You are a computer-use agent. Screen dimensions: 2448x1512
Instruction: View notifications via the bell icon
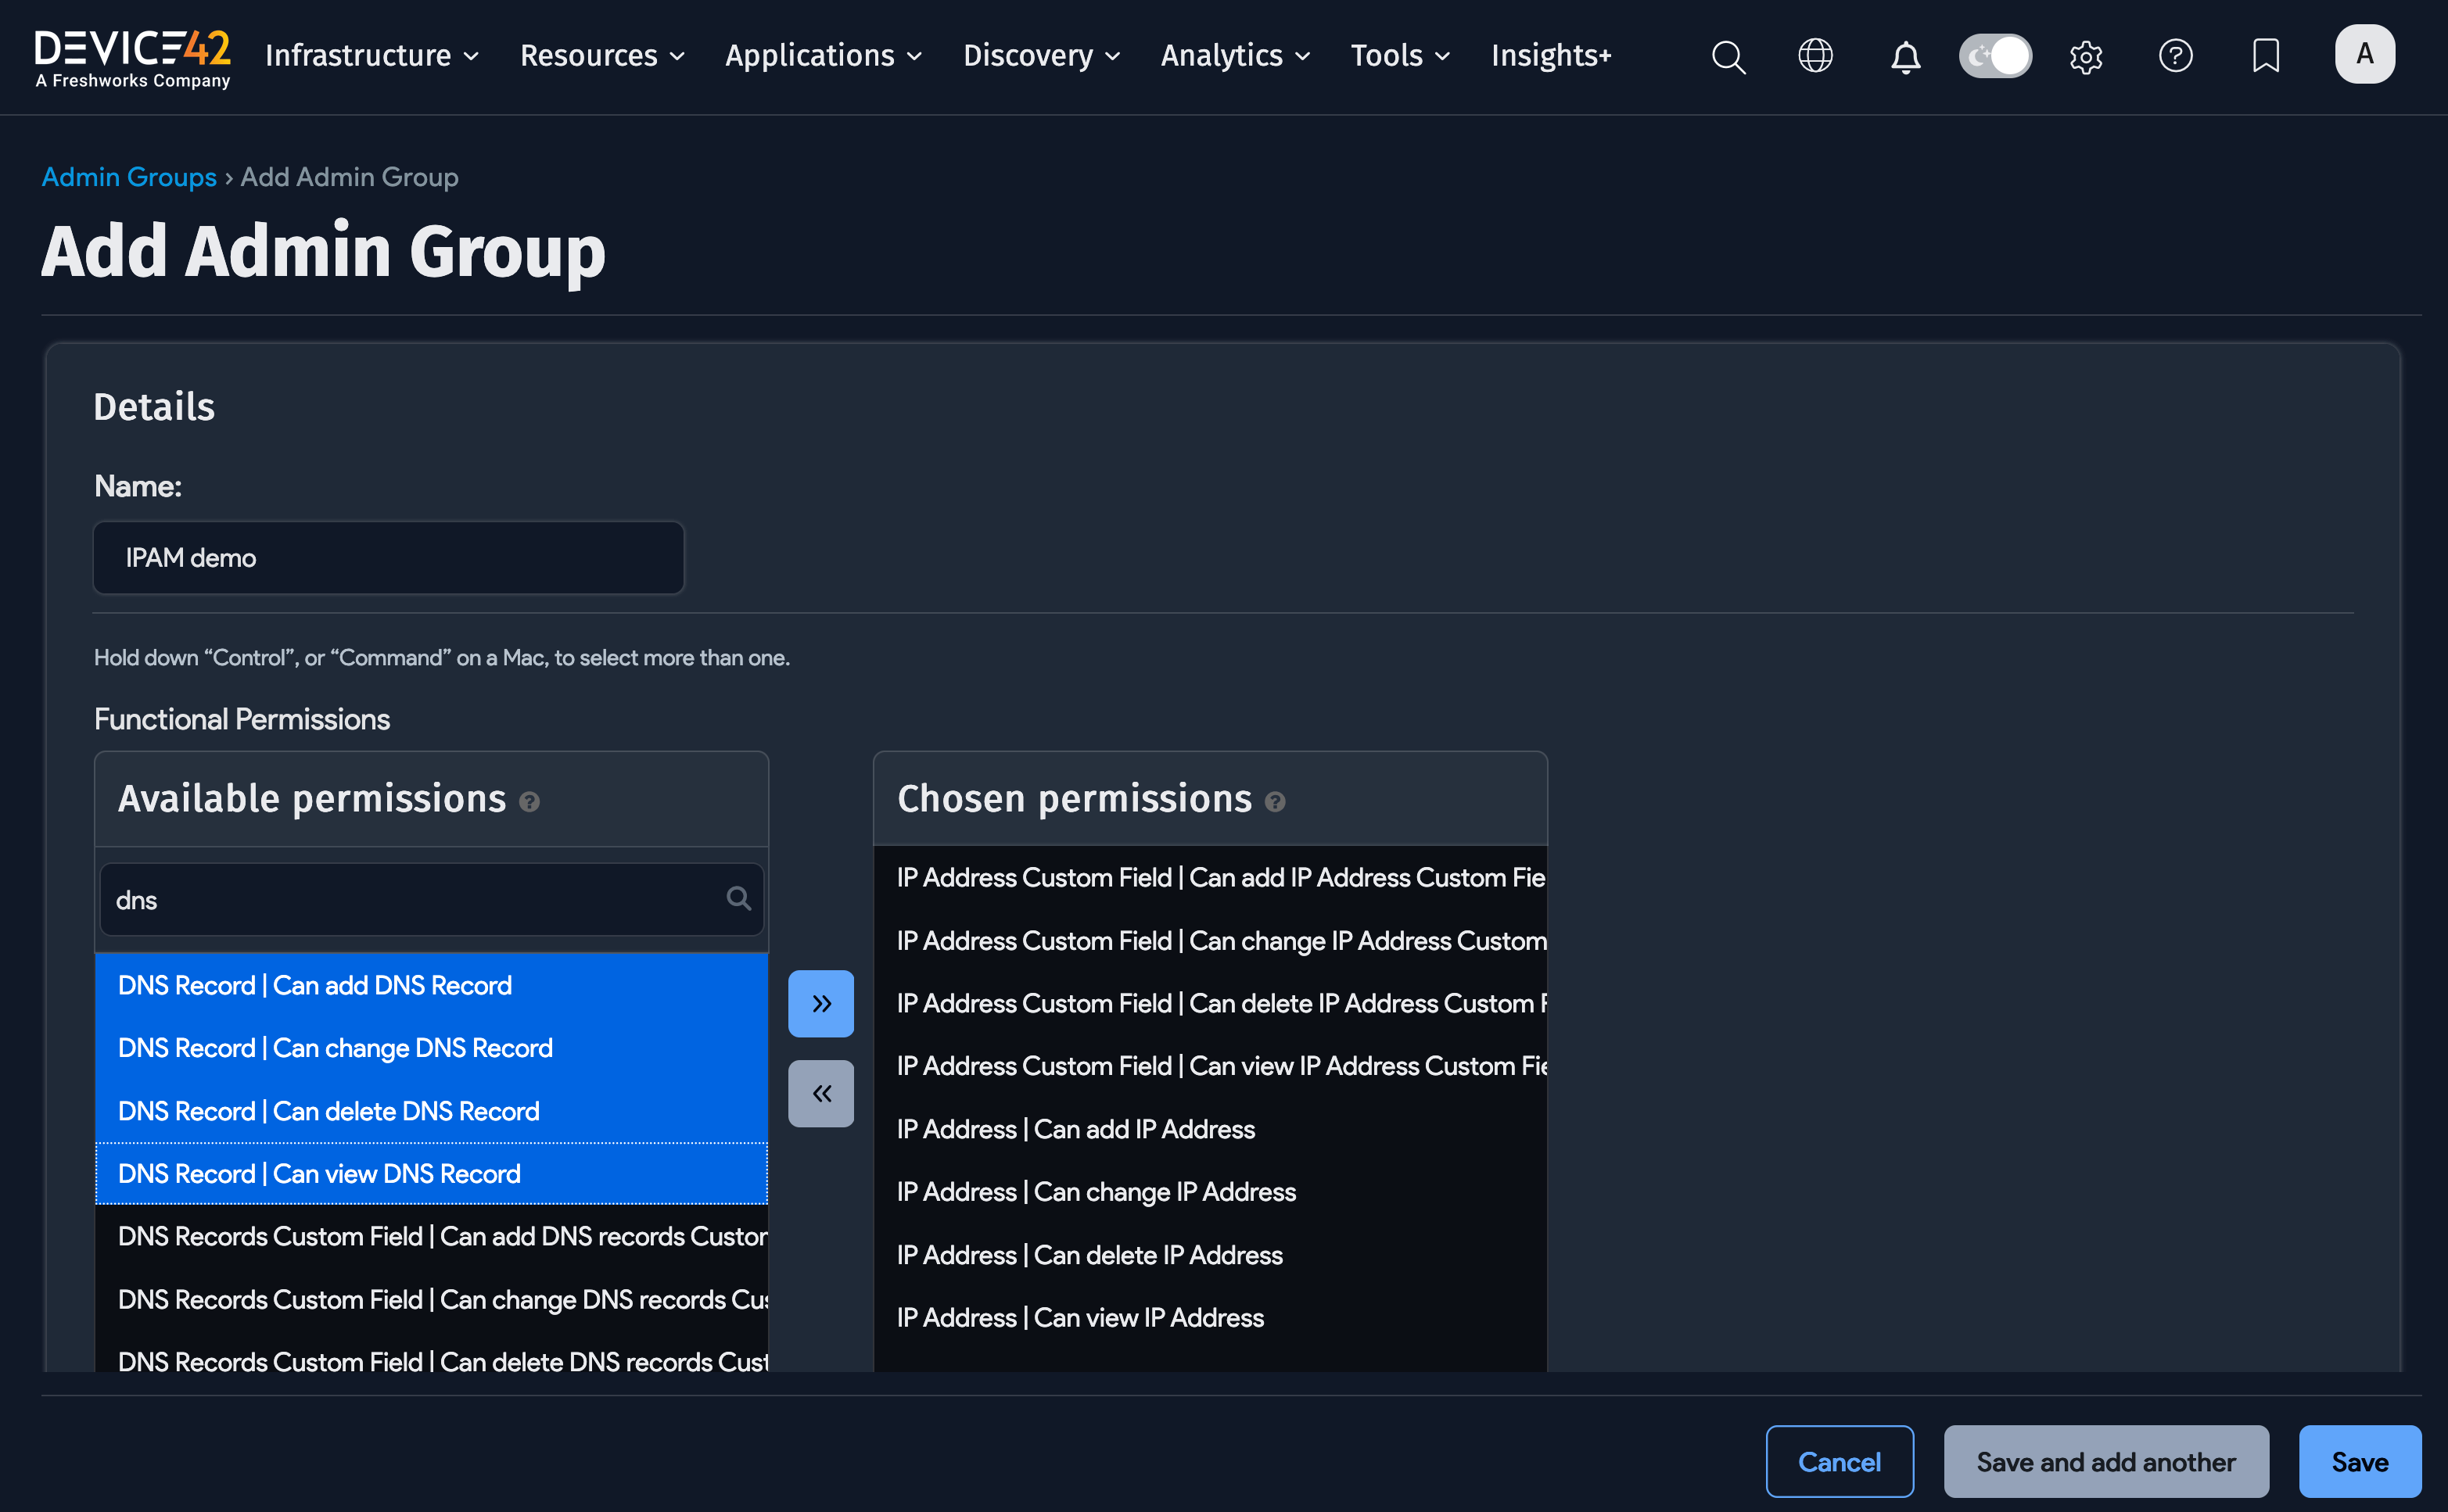point(1904,57)
